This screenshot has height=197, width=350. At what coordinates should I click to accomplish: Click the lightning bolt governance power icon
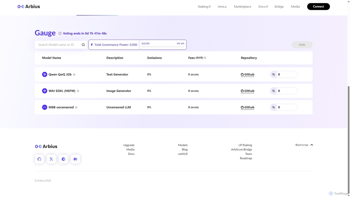92,45
